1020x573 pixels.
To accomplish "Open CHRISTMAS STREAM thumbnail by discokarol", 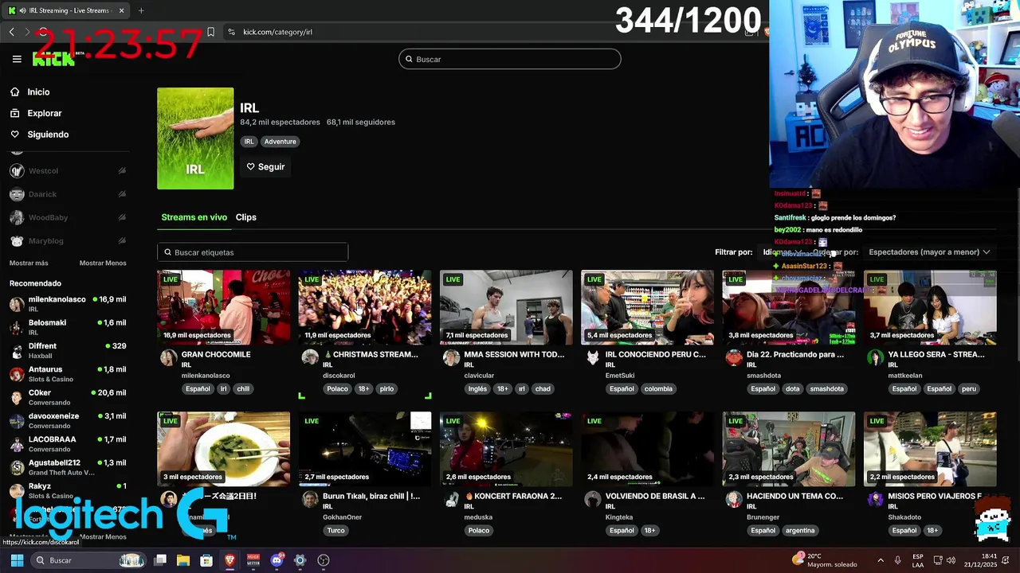I will pyautogui.click(x=365, y=307).
